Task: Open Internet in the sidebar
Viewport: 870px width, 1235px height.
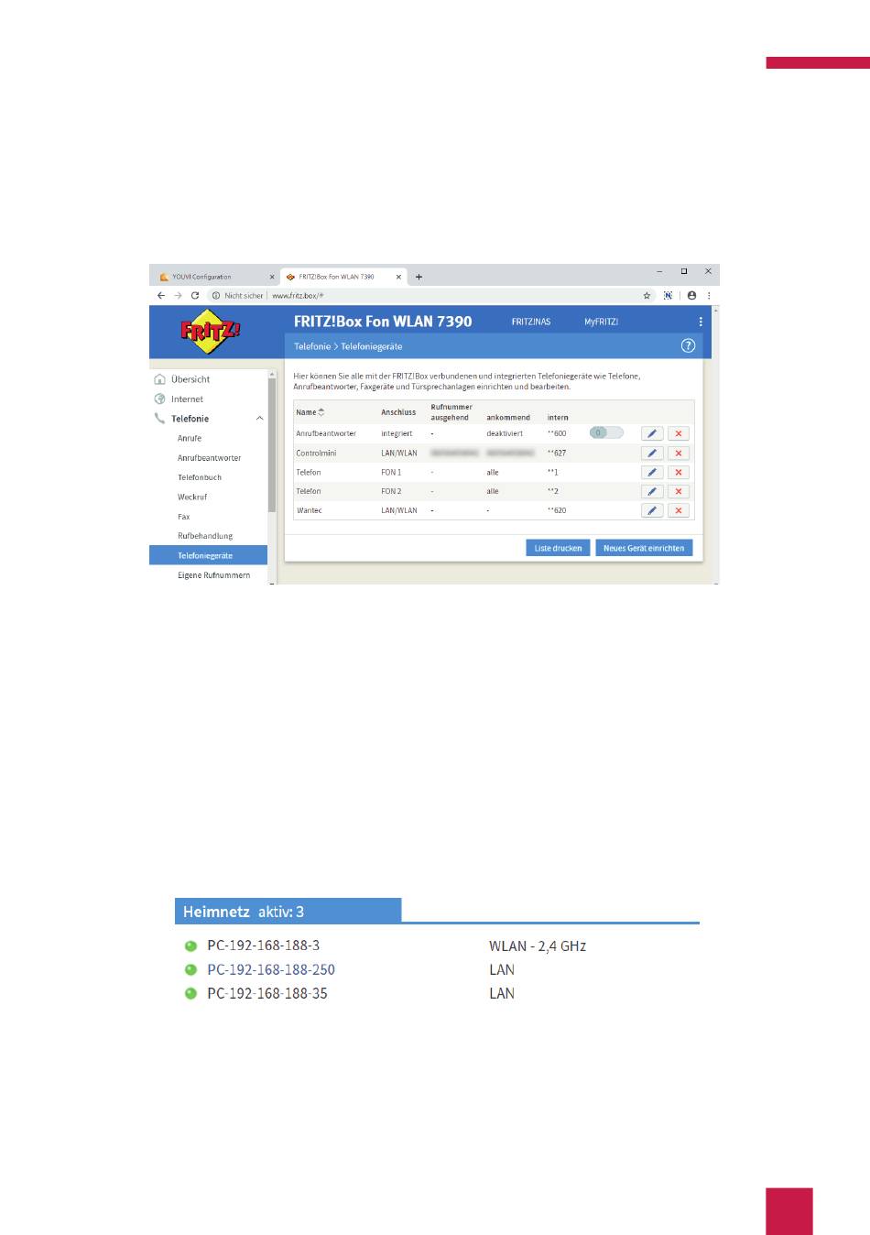Action: point(187,399)
